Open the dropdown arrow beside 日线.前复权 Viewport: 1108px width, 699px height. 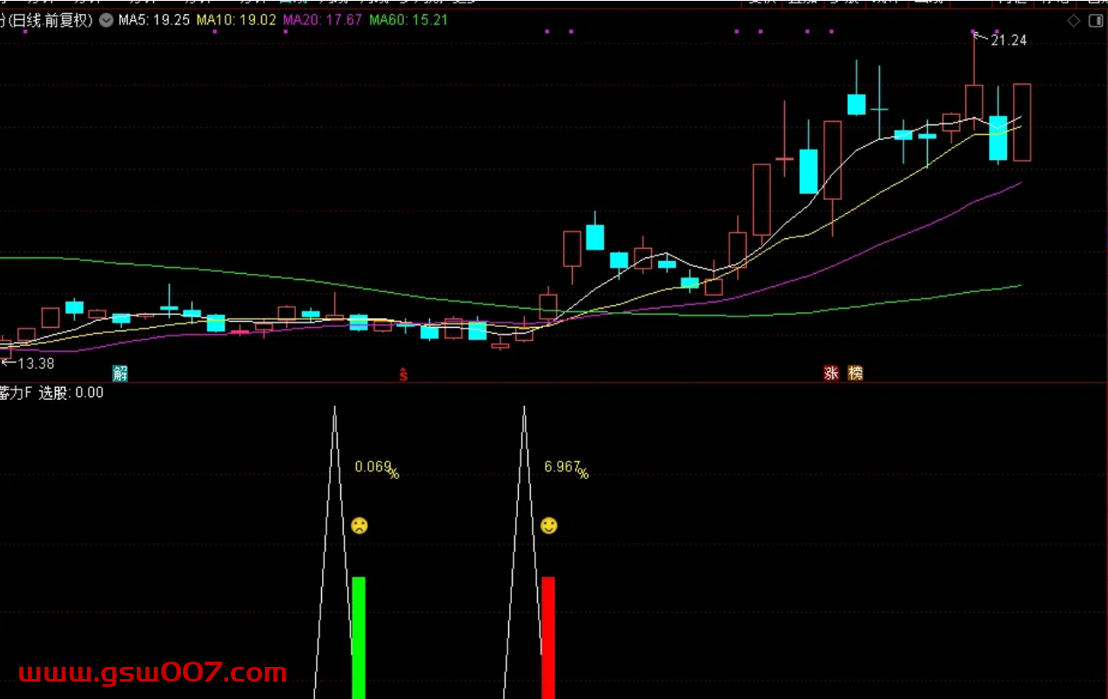[x=106, y=20]
